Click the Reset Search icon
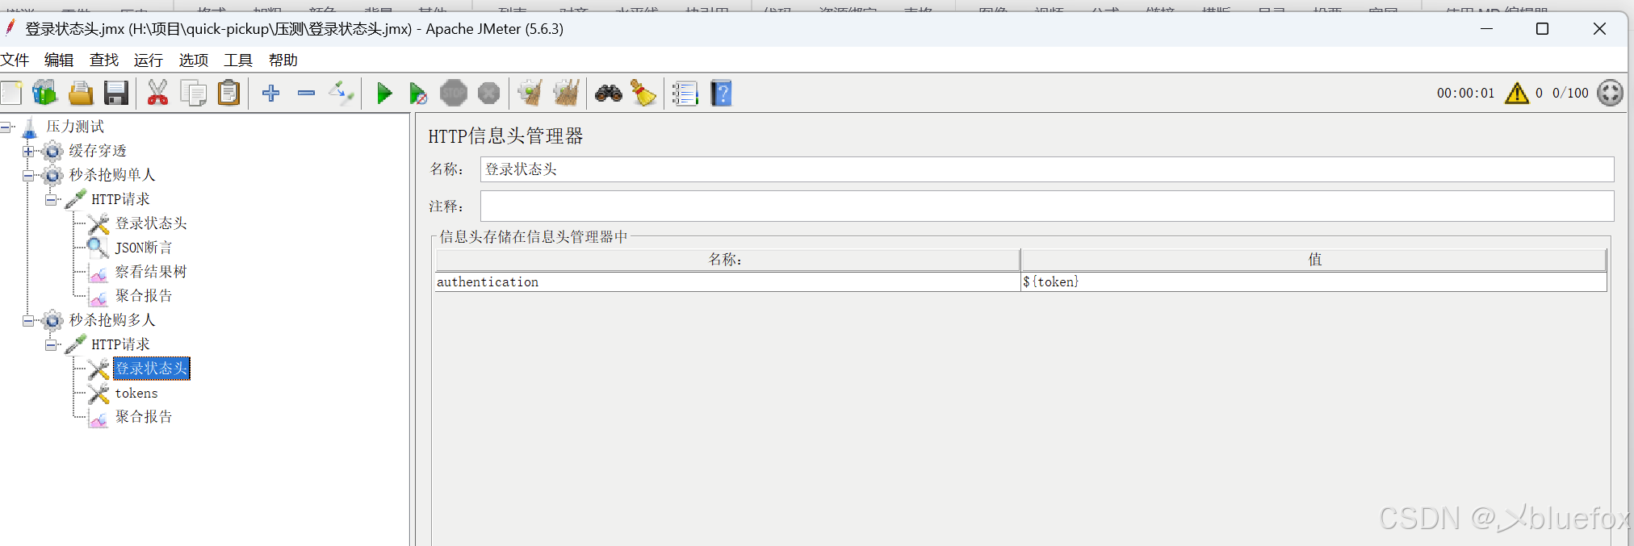Viewport: 1634px width, 546px height. point(643,94)
